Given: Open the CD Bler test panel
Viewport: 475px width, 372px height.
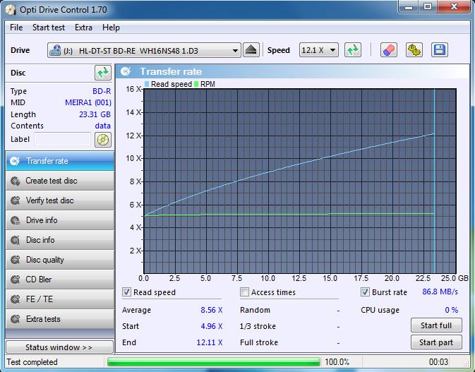Looking at the screenshot, I should coord(59,280).
